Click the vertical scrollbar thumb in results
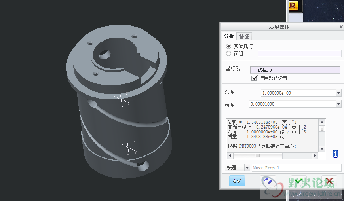344x201 pixels. [x=322, y=129]
